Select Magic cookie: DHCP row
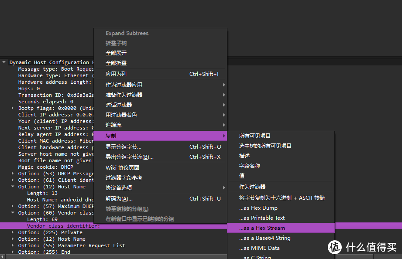 [46, 167]
